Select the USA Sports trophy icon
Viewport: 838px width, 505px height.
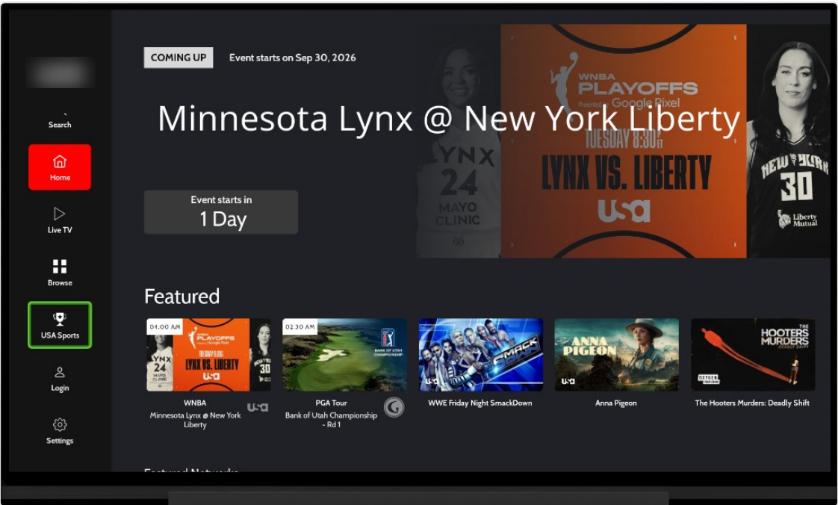[x=60, y=318]
